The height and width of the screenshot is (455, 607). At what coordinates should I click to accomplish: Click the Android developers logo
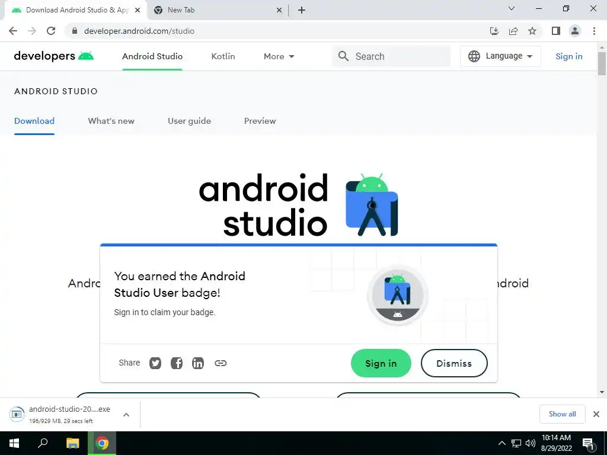[x=54, y=56]
